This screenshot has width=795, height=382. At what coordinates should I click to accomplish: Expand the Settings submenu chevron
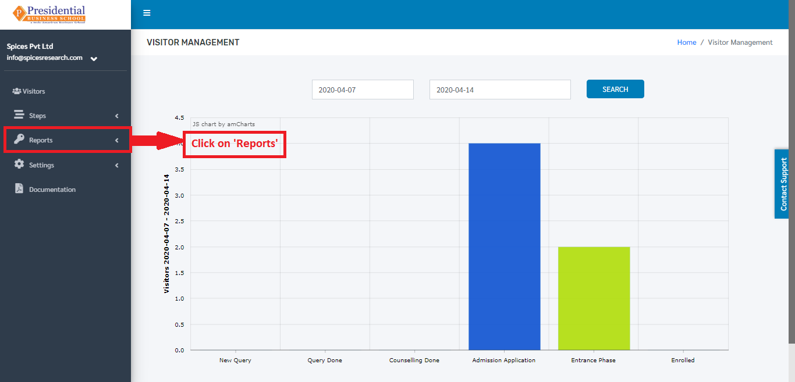point(117,165)
